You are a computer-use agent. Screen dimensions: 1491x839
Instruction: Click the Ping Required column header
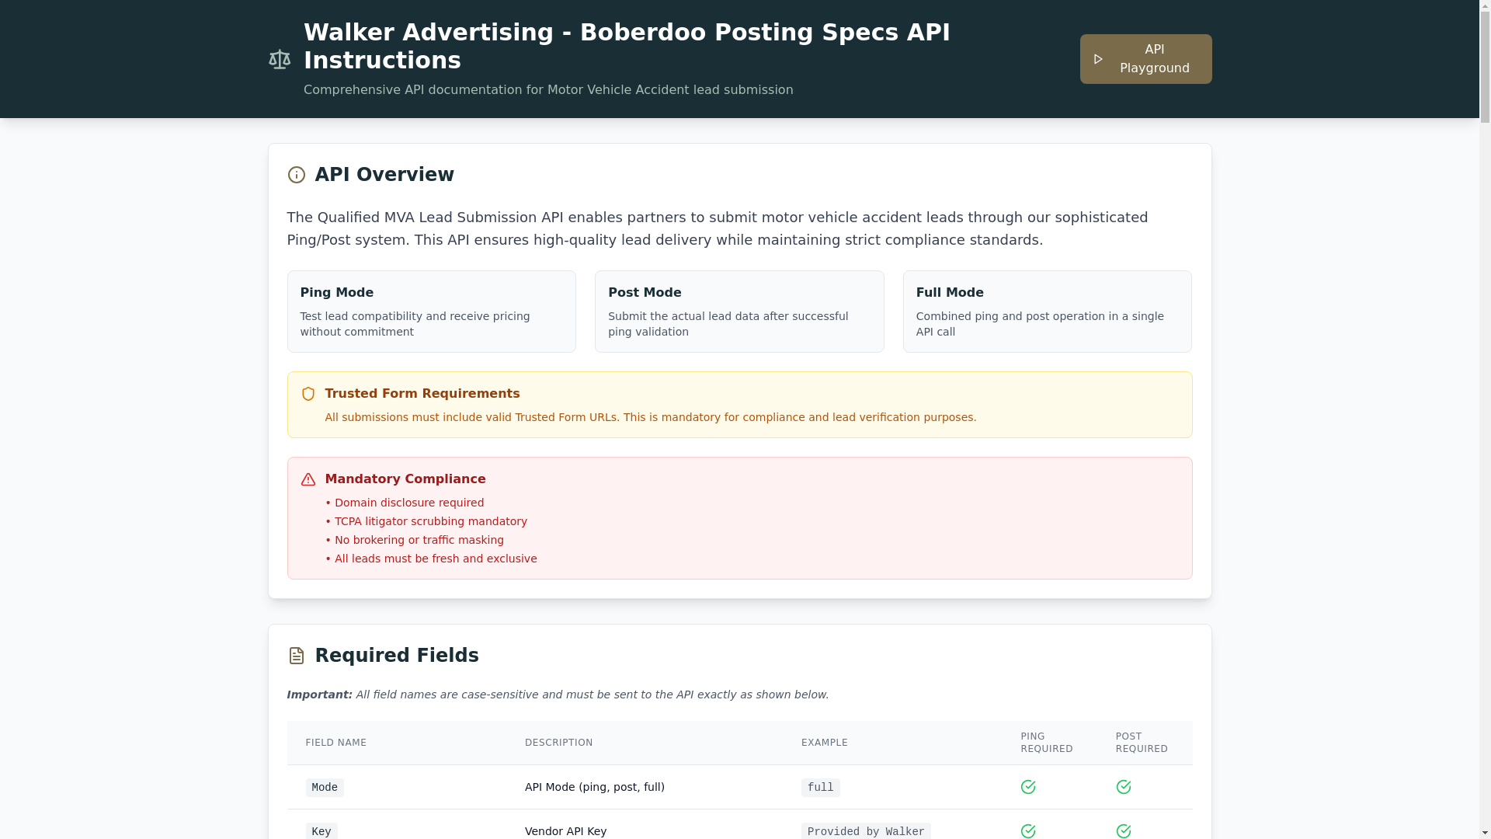coord(1047,743)
